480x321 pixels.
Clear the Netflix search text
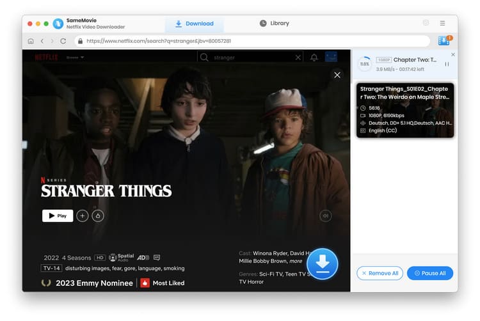click(x=298, y=58)
